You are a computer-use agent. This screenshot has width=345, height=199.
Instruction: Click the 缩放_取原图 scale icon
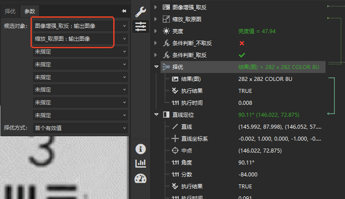coord(166,19)
